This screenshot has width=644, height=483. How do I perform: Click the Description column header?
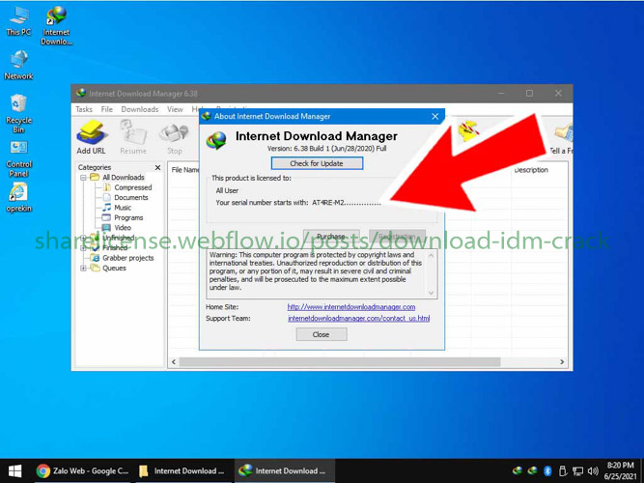click(x=531, y=170)
